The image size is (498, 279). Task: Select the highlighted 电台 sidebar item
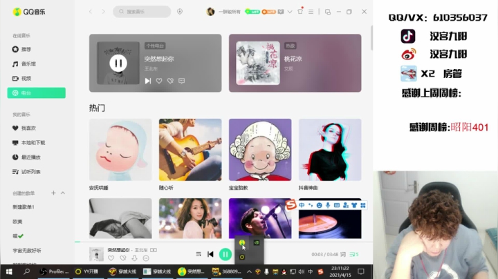(x=37, y=93)
